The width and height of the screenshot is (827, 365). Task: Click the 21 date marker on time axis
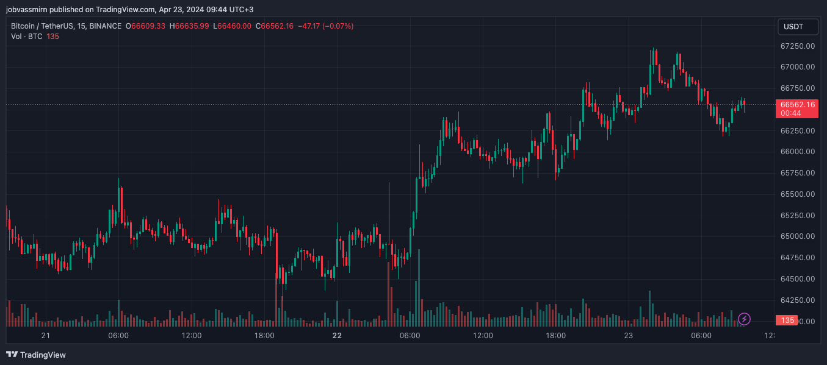coord(45,336)
